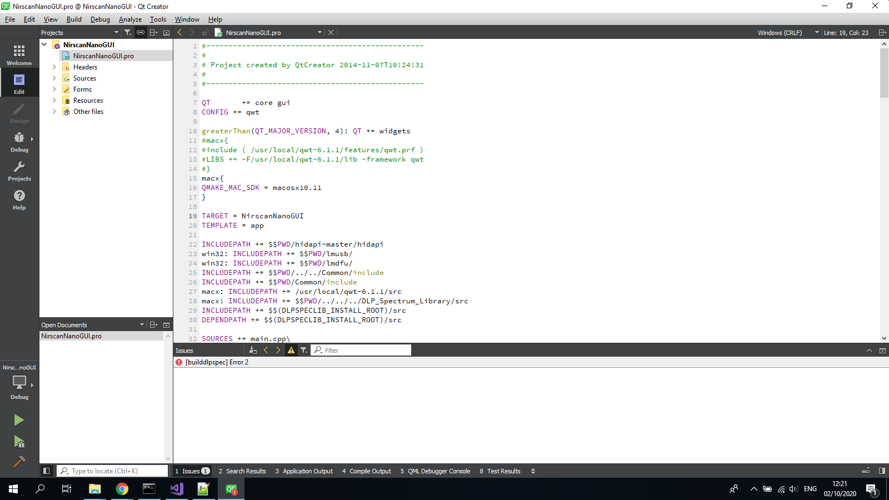Go forward in editor navigation

click(x=192, y=32)
